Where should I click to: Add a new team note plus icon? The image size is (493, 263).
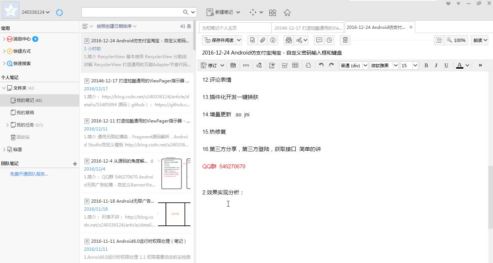pos(75,164)
